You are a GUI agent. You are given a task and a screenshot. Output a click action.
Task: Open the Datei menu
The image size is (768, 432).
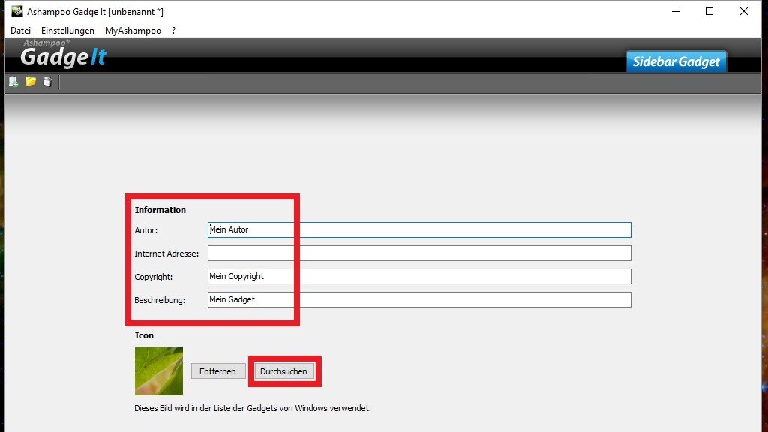click(x=19, y=30)
